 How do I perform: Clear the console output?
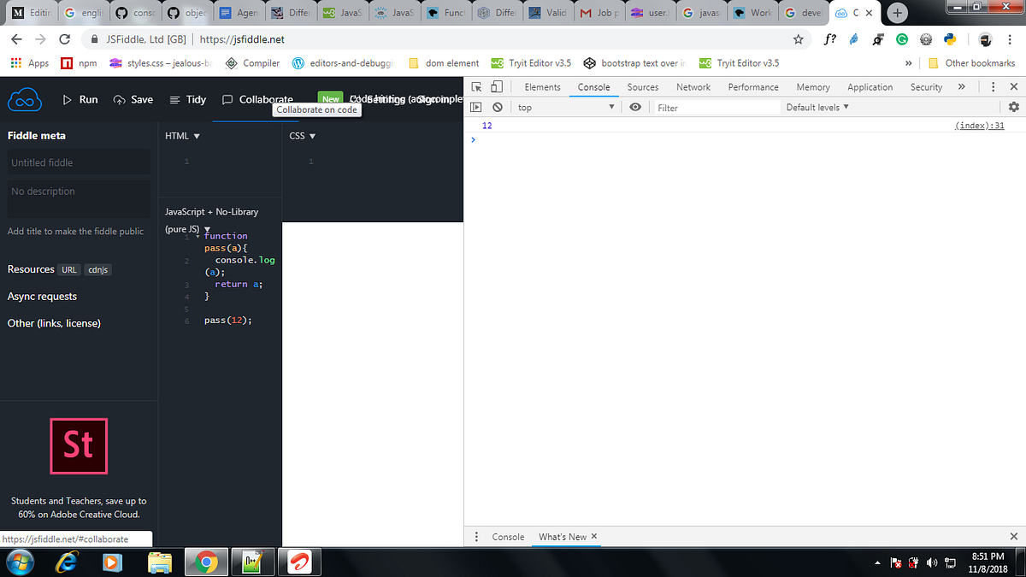click(x=497, y=107)
